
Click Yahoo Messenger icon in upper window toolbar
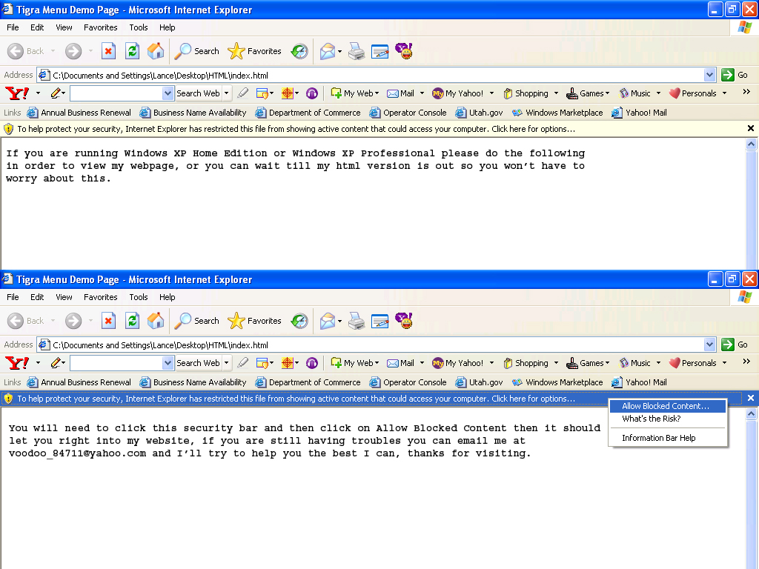pyautogui.click(x=404, y=51)
